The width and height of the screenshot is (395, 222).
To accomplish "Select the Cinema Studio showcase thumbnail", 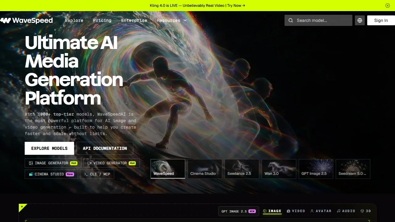I will [205, 169].
